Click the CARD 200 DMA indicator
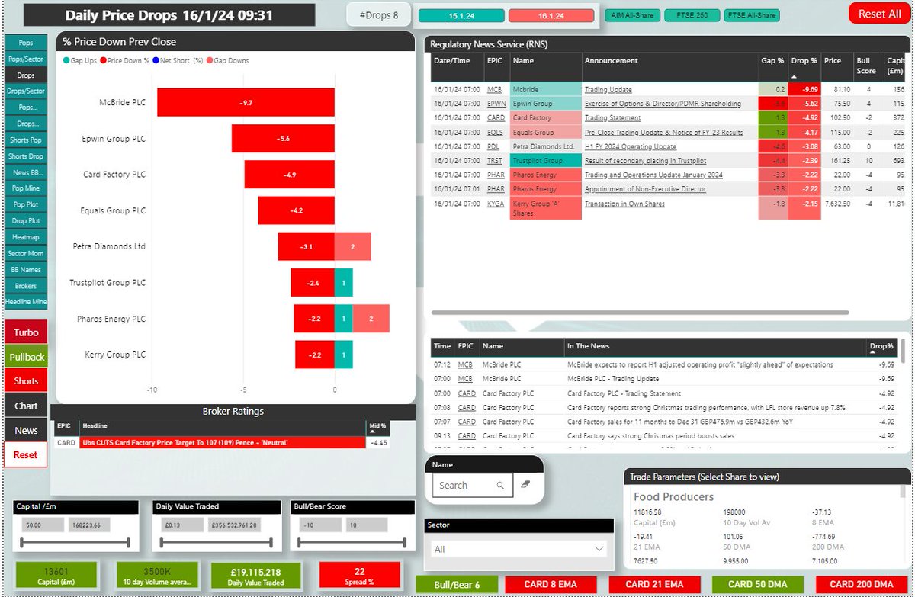Image resolution: width=915 pixels, height=597 pixels. (x=861, y=585)
